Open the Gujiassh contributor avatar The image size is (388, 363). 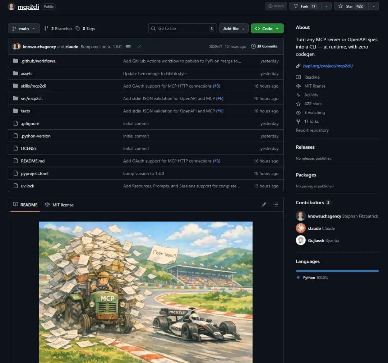pyautogui.click(x=301, y=240)
